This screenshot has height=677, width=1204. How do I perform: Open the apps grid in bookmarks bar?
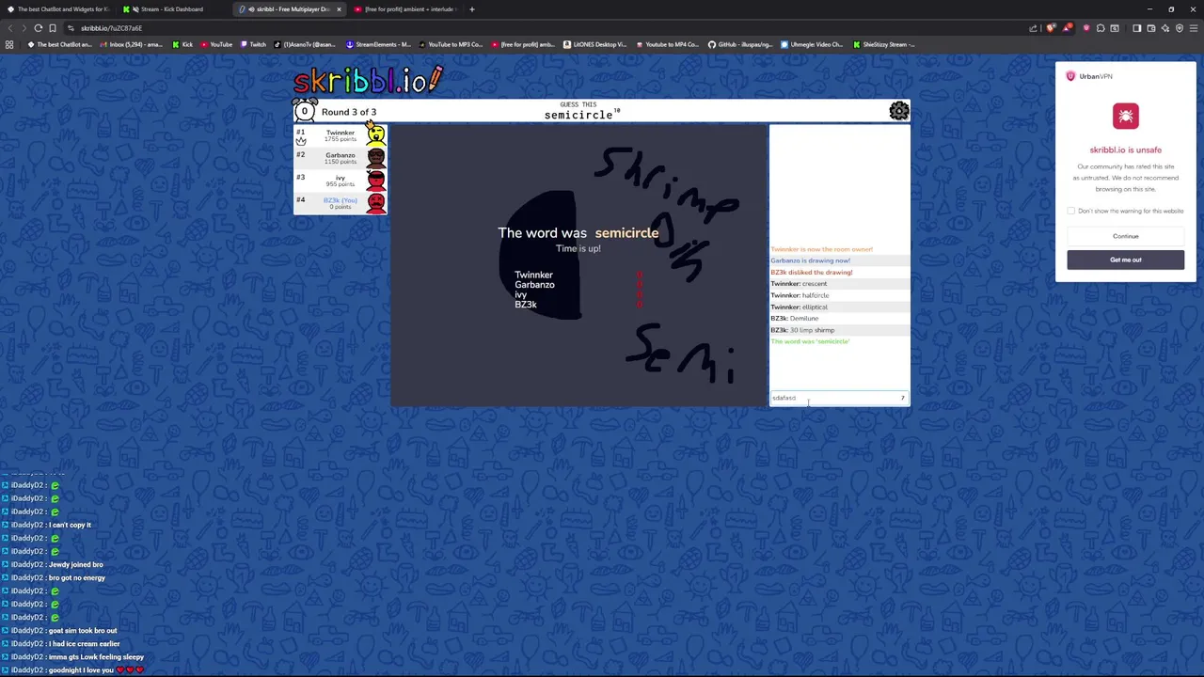click(x=9, y=44)
